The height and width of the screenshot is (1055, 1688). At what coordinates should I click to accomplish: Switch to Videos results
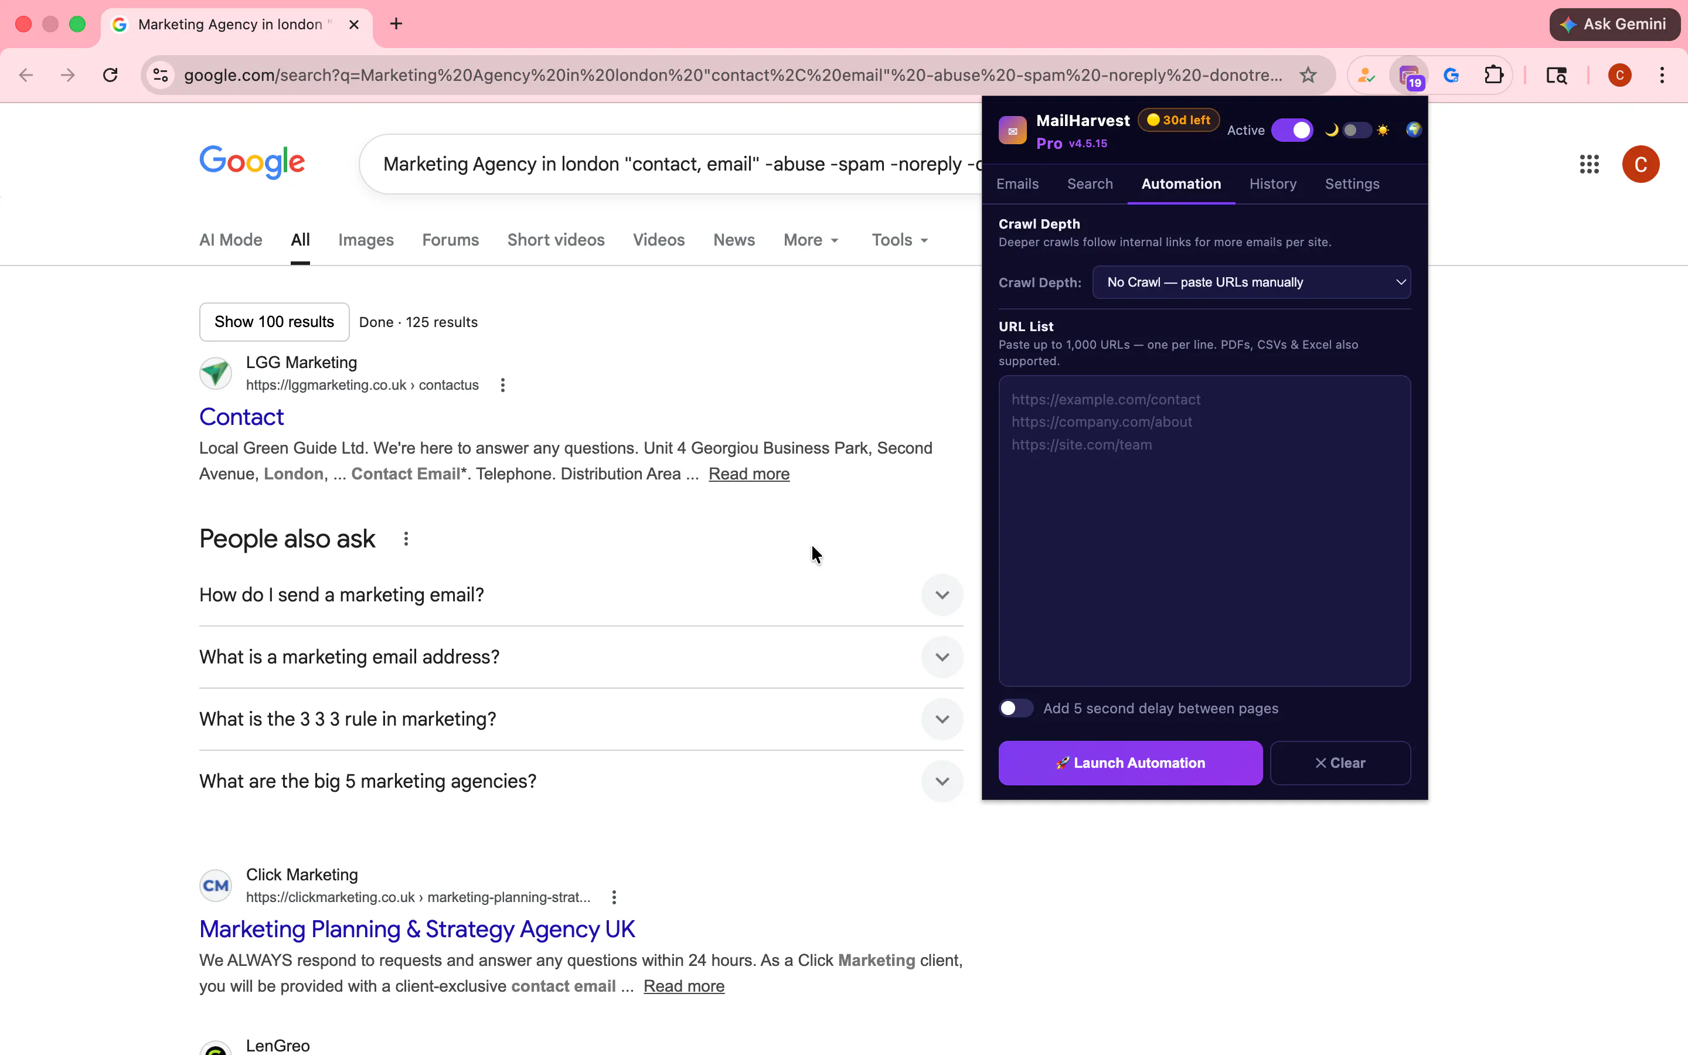[658, 240]
